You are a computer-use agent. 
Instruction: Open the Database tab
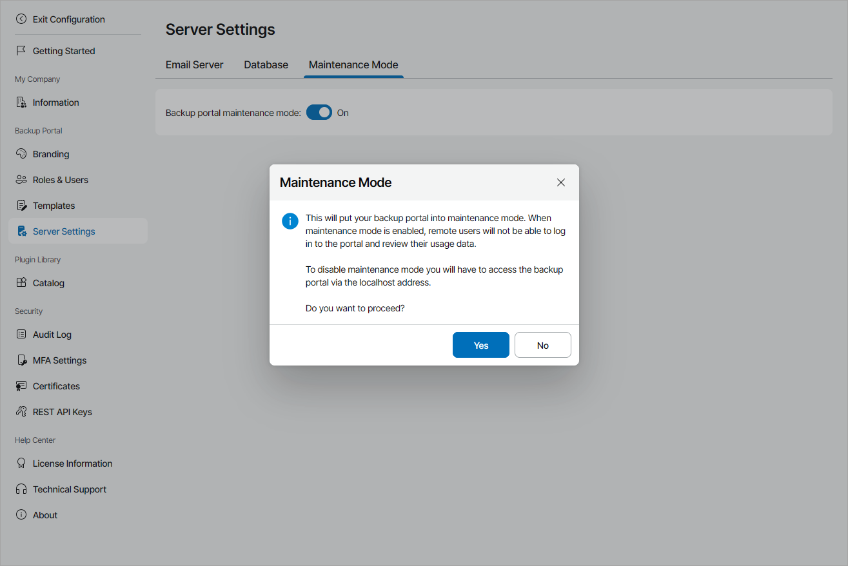click(x=266, y=64)
